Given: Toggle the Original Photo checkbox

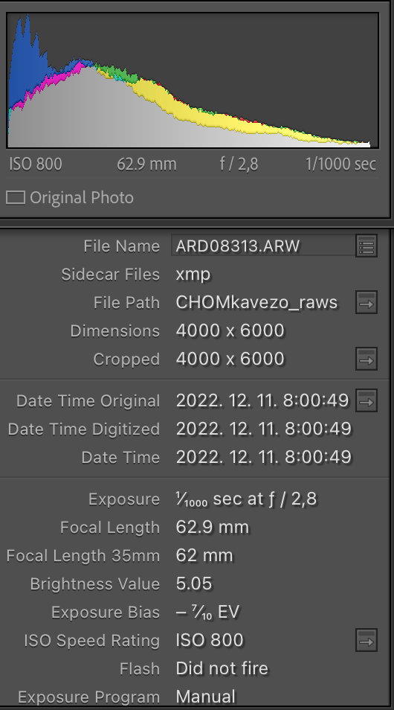Looking at the screenshot, I should [x=16, y=198].
